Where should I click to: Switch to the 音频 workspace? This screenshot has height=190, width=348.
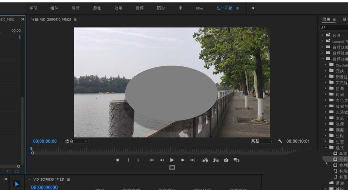pyautogui.click(x=140, y=8)
